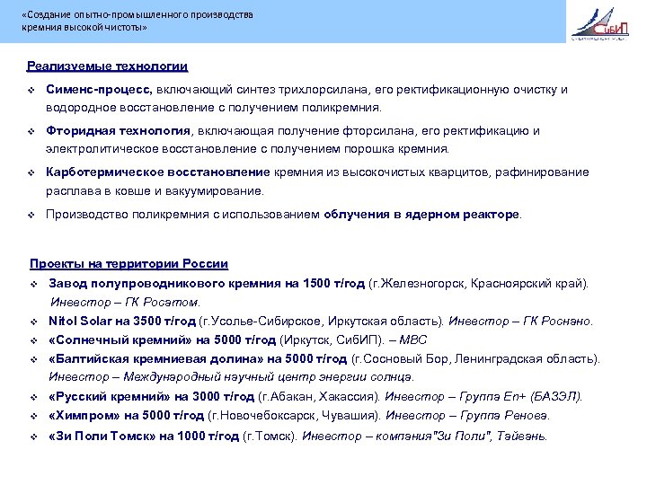Click «Международный научный центр энергии солнца»
The image size is (647, 485).
tap(268, 377)
